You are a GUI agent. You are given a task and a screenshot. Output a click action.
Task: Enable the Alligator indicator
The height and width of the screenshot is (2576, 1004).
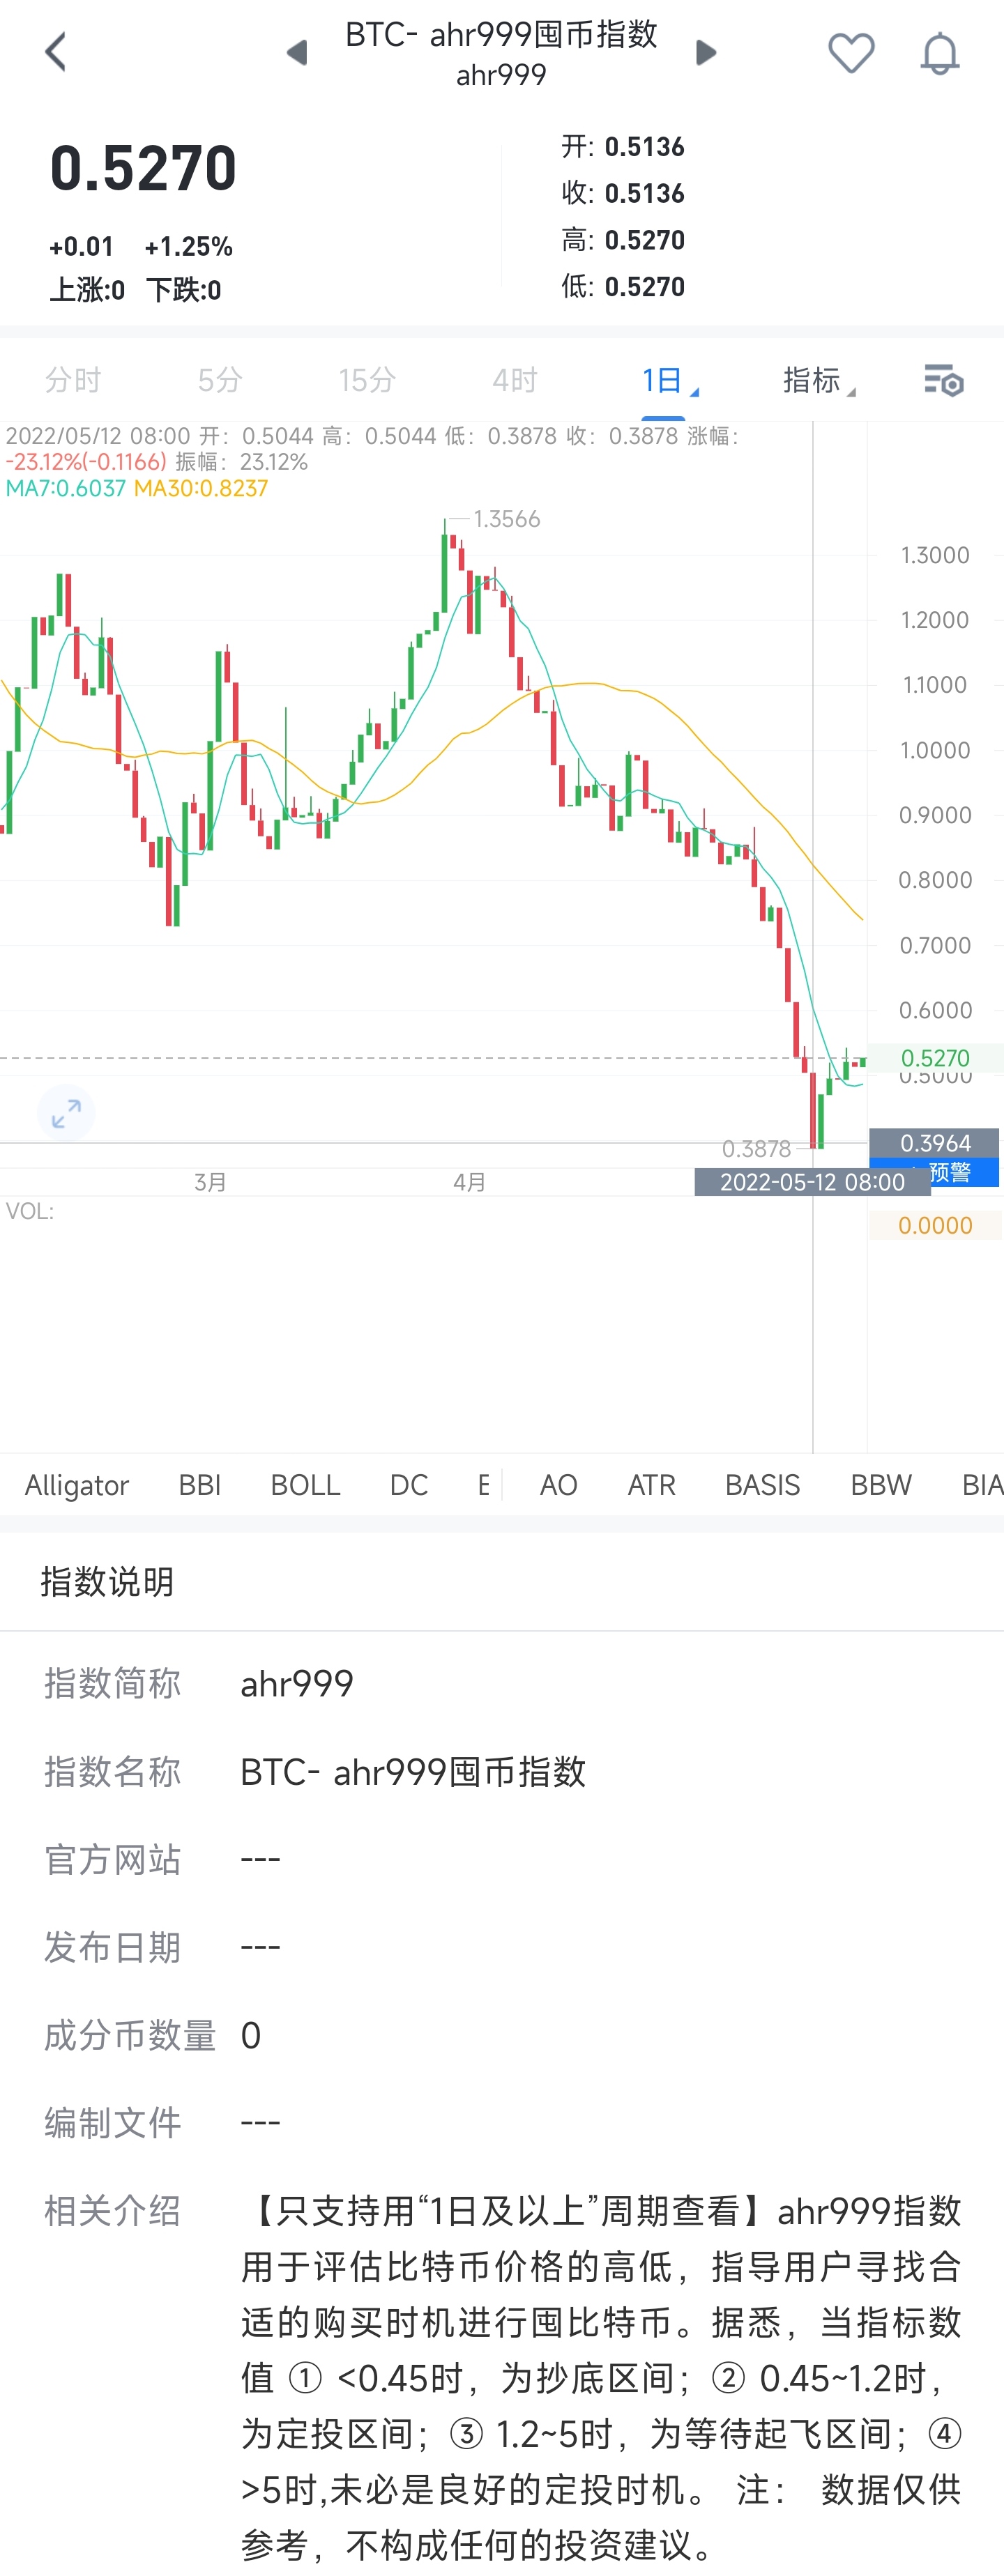pos(77,1485)
